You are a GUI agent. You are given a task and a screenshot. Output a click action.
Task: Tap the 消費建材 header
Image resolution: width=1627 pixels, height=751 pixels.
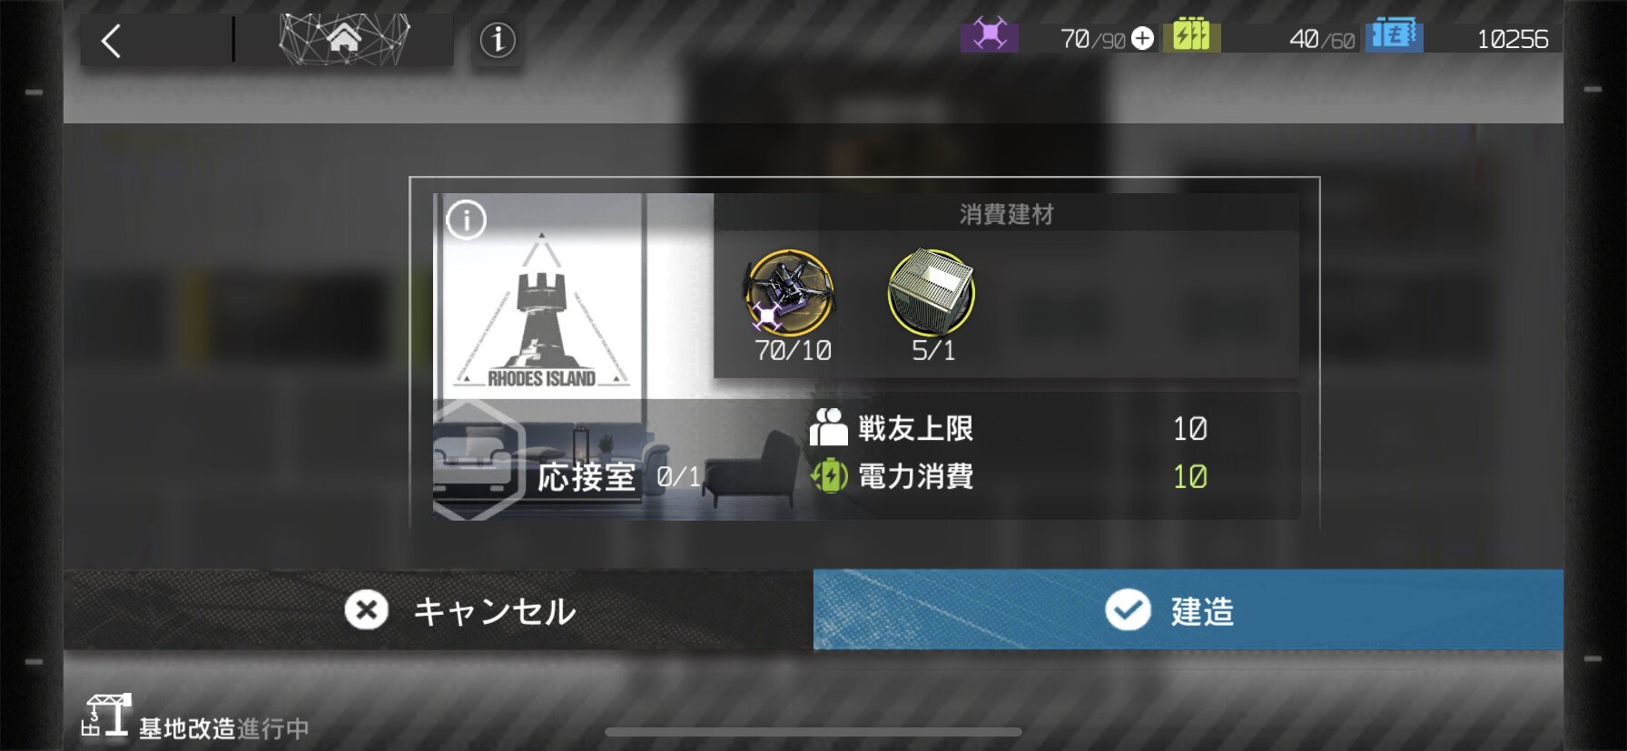click(1006, 214)
